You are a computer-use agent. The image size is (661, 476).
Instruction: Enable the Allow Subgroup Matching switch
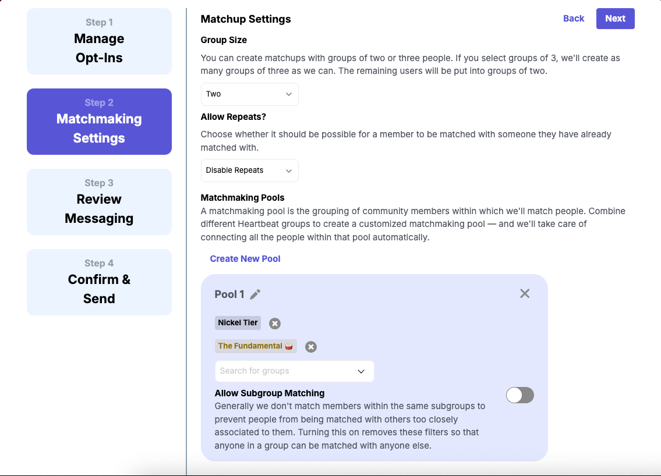click(519, 396)
